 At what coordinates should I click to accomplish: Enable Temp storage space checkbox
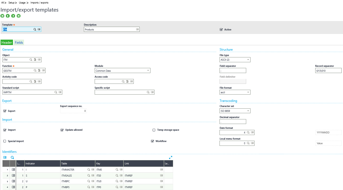[154, 130]
